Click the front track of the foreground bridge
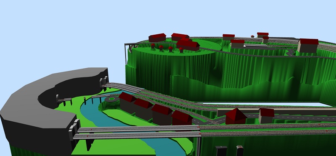The width and height of the screenshot is (336, 156). pos(137,136)
